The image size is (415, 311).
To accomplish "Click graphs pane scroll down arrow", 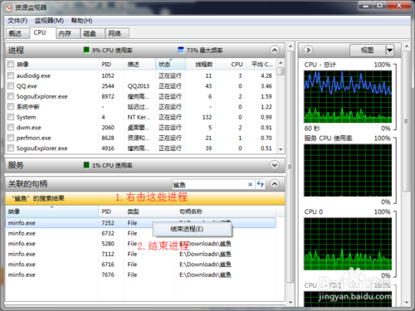I will point(406,303).
